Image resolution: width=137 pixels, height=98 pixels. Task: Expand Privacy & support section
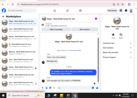[117, 57]
